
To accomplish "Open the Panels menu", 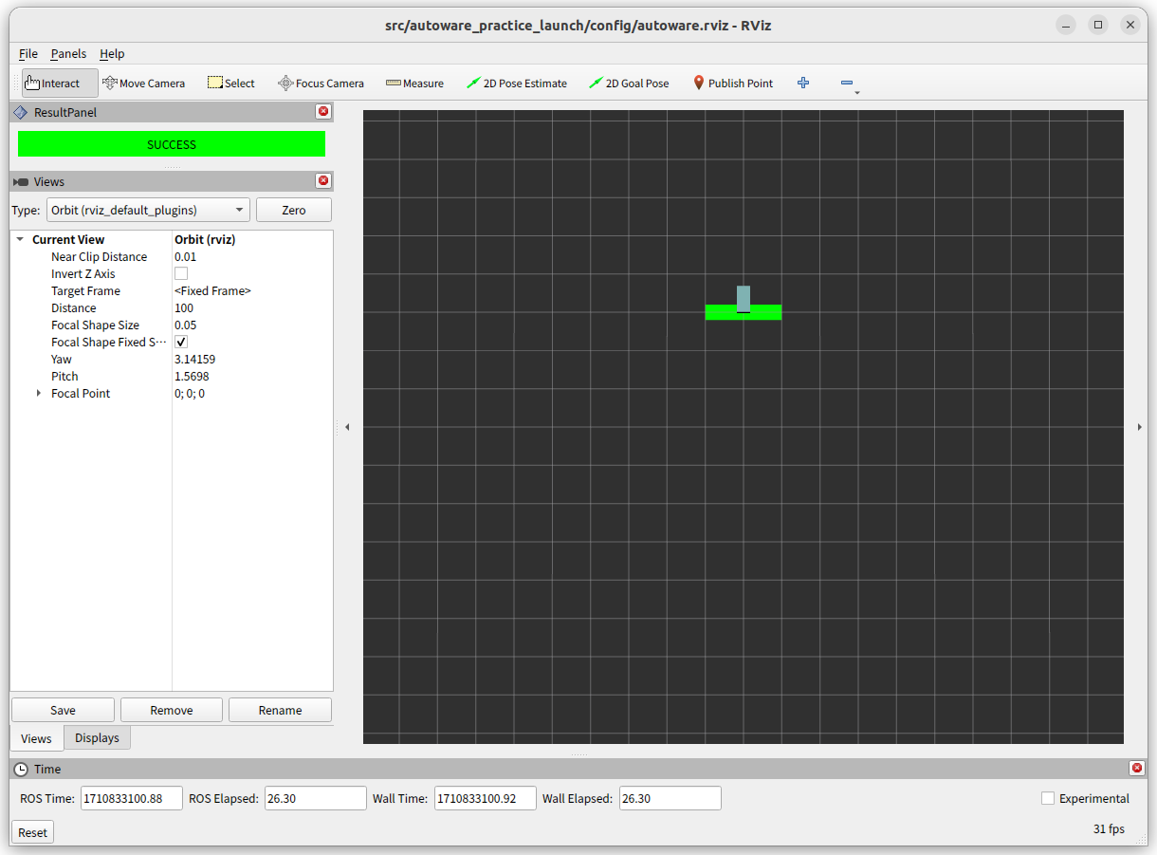I will point(68,54).
